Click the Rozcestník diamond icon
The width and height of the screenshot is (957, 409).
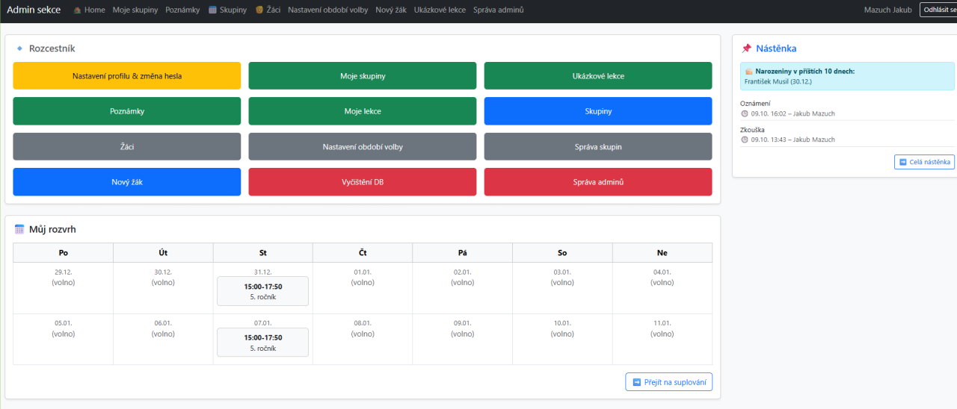pos(19,49)
